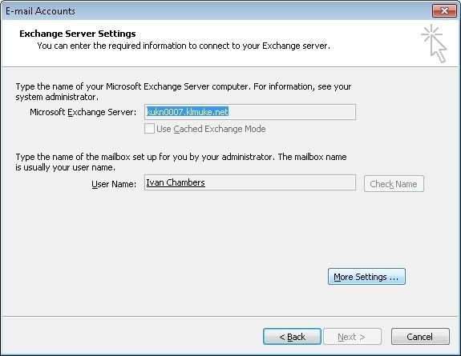Click the cursor wizard icon in header
Screen dimensions: 461x356
click(x=434, y=43)
